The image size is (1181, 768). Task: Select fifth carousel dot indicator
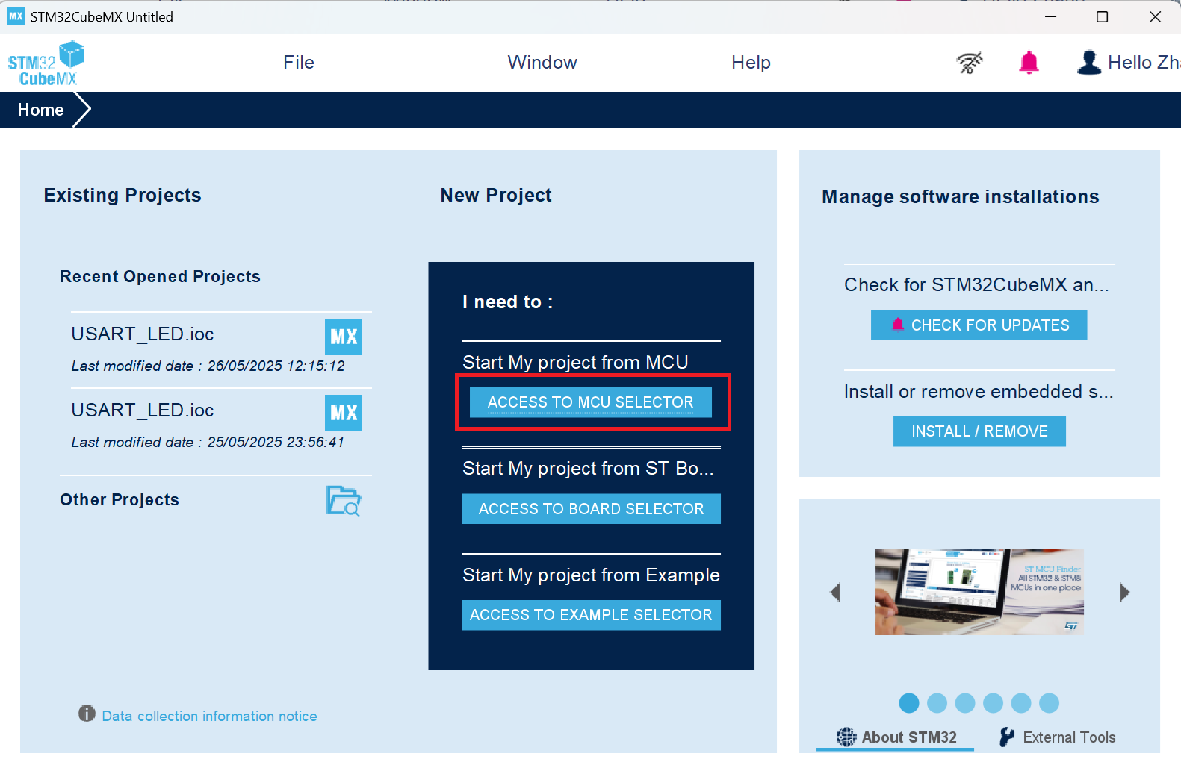pyautogui.click(x=1021, y=703)
